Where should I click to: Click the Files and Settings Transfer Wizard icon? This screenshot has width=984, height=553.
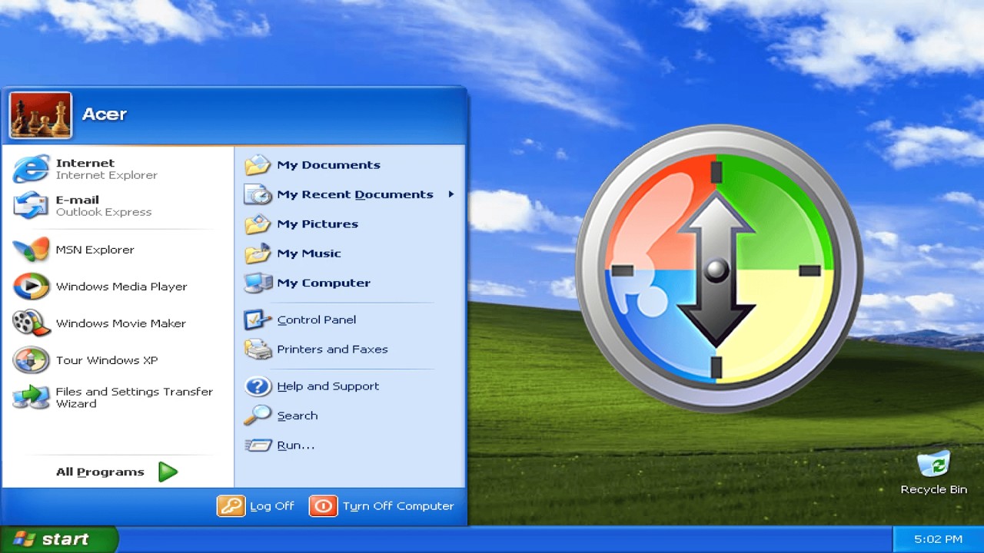pyautogui.click(x=31, y=397)
